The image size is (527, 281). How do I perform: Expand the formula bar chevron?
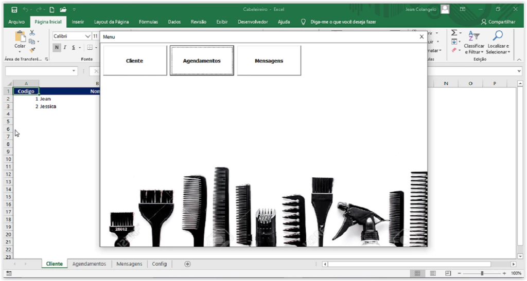tap(519, 71)
